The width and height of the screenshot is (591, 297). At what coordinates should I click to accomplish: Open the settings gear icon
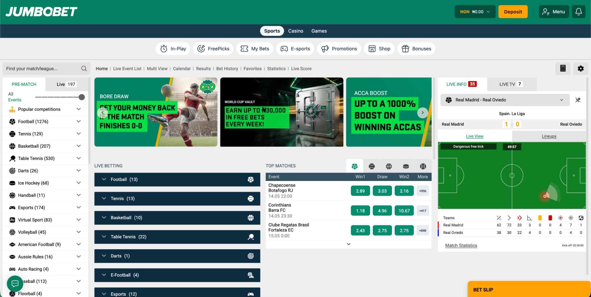point(581,69)
